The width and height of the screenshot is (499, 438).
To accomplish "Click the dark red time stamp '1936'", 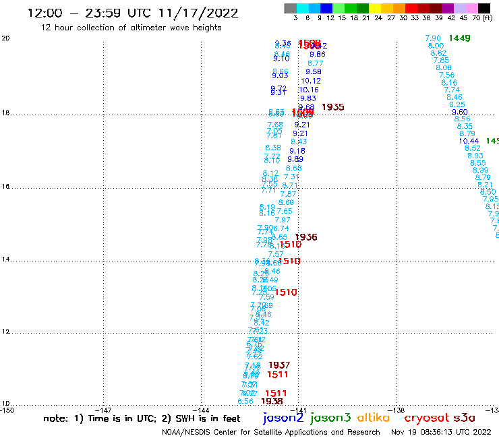I will coord(306,237).
